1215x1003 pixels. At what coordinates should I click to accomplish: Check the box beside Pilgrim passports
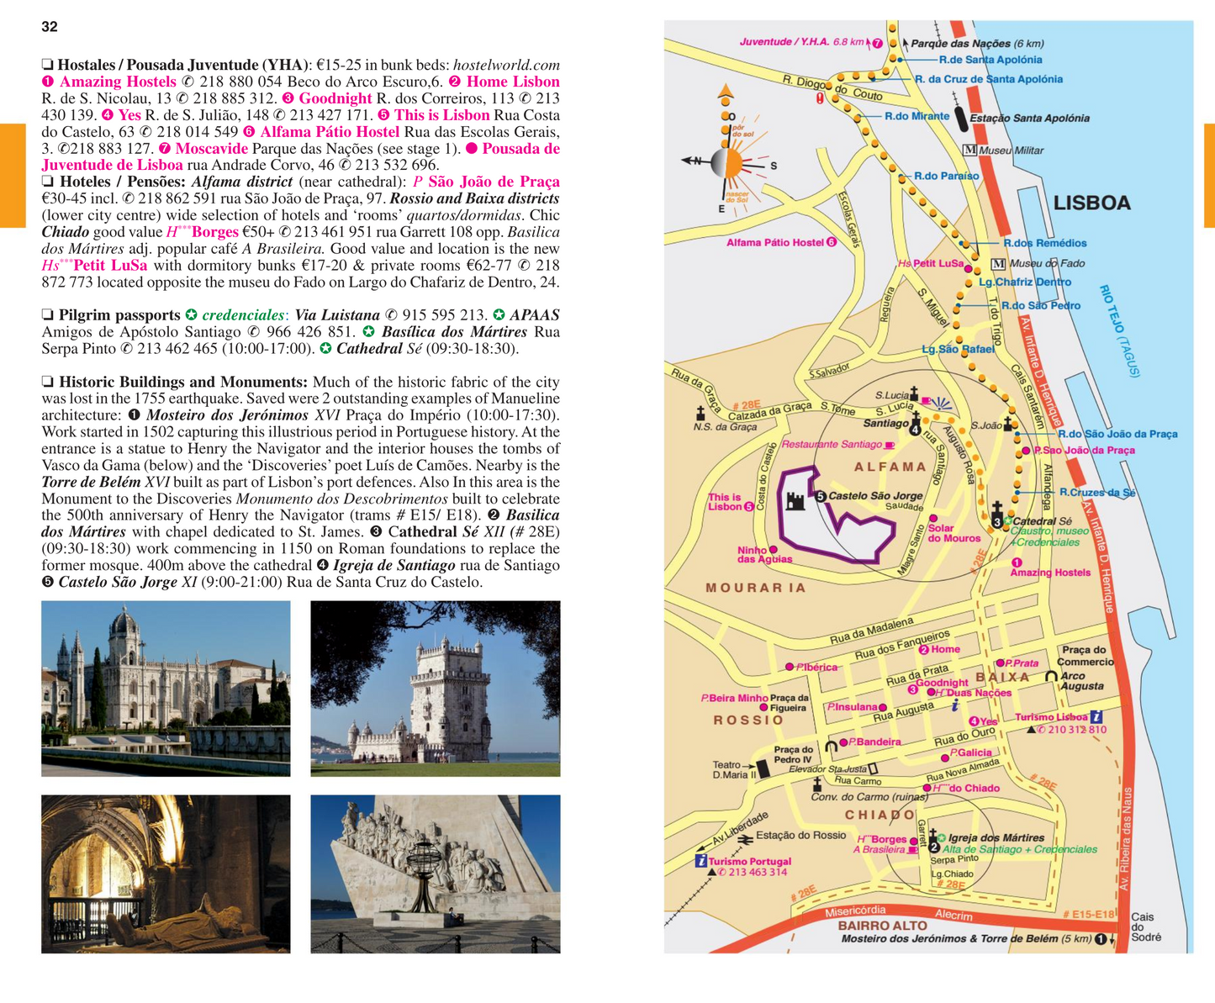point(48,316)
